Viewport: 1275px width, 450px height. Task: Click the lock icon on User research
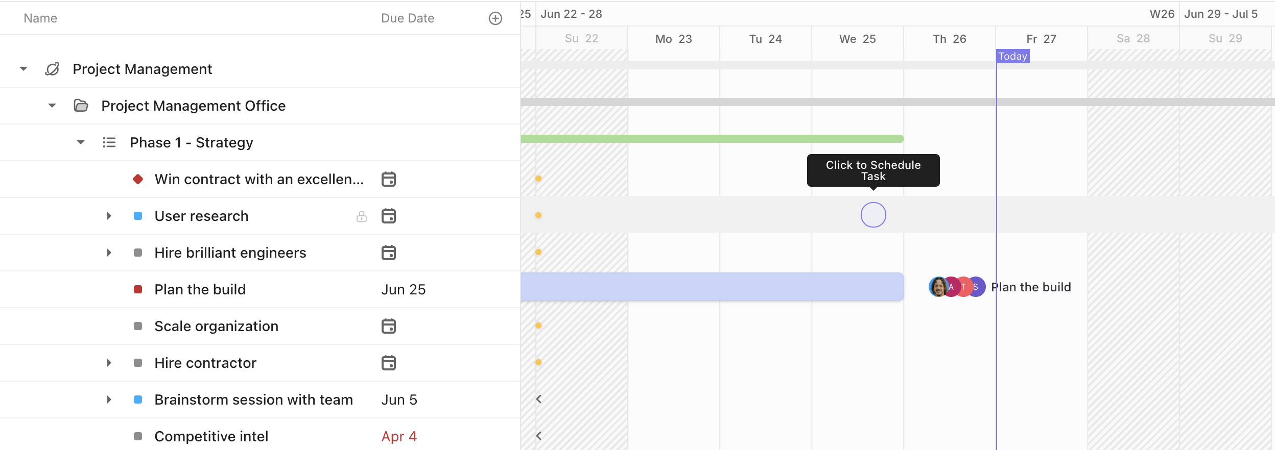(x=362, y=216)
